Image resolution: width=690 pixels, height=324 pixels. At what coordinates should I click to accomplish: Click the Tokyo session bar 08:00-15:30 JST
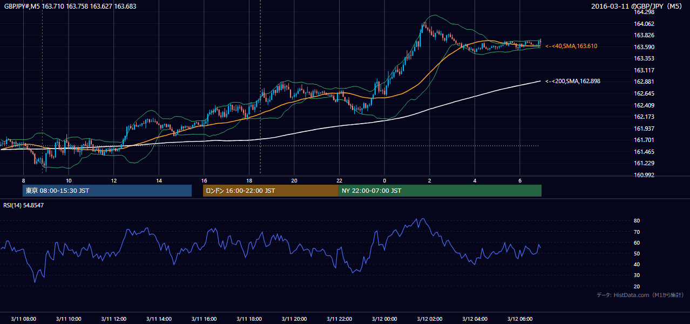point(107,191)
